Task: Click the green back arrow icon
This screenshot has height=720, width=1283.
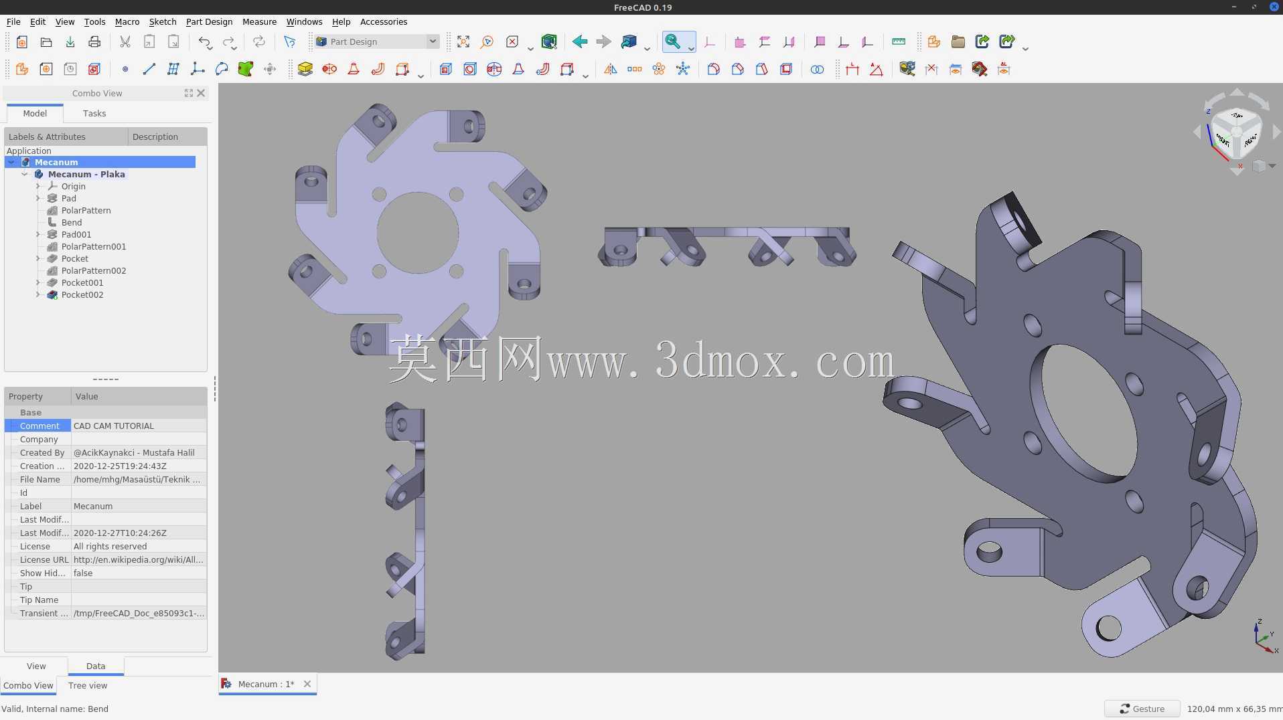Action: pyautogui.click(x=579, y=41)
